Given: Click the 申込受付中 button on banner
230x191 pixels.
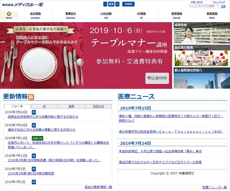Looking at the screenshot, I should [157, 78].
